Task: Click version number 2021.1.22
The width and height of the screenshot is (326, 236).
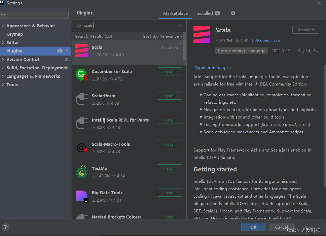Action: point(281,51)
